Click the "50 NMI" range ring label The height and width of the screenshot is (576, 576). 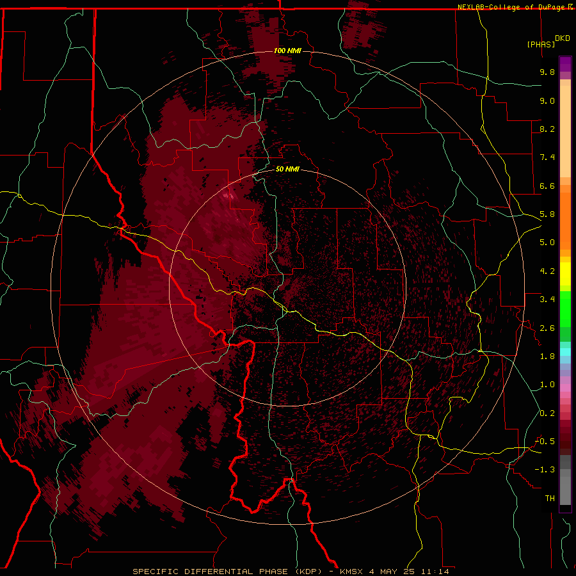tap(287, 169)
